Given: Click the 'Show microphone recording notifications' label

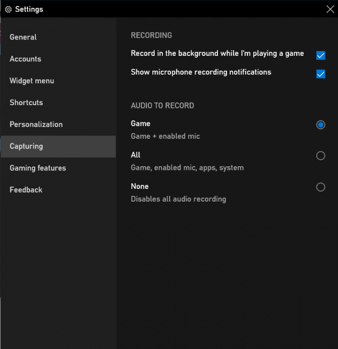Looking at the screenshot, I should (201, 72).
